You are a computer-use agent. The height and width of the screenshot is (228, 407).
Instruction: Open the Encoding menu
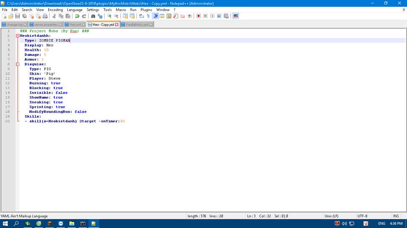55,9
